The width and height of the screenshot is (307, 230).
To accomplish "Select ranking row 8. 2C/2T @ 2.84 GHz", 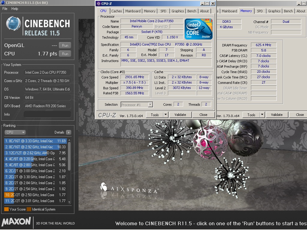I will (x=35, y=183).
